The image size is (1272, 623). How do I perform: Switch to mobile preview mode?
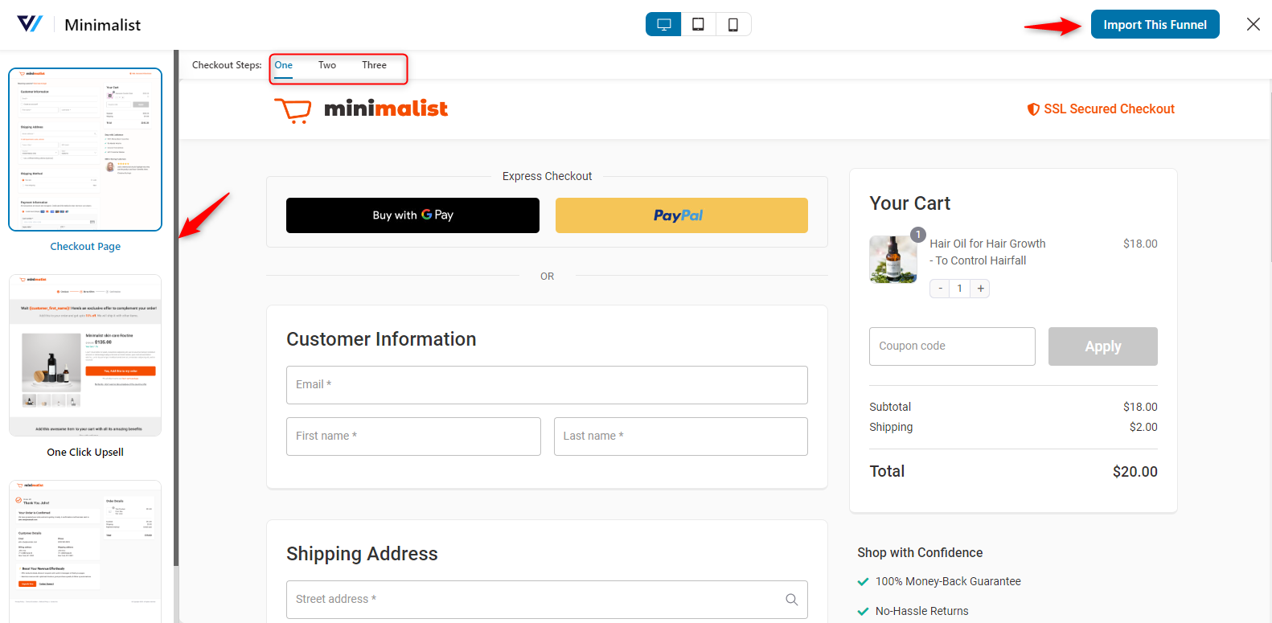732,24
